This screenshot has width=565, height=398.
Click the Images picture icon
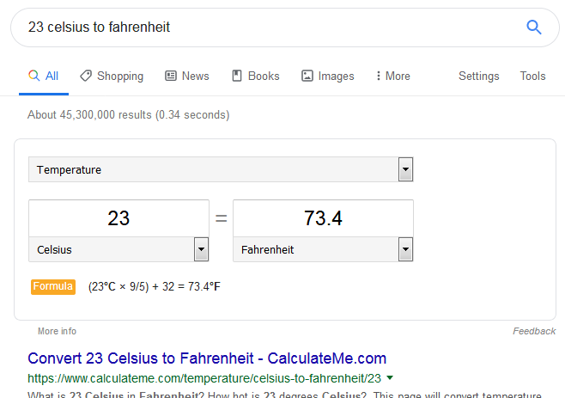click(307, 76)
